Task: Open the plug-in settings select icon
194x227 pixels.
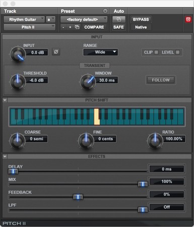Action: point(77,27)
